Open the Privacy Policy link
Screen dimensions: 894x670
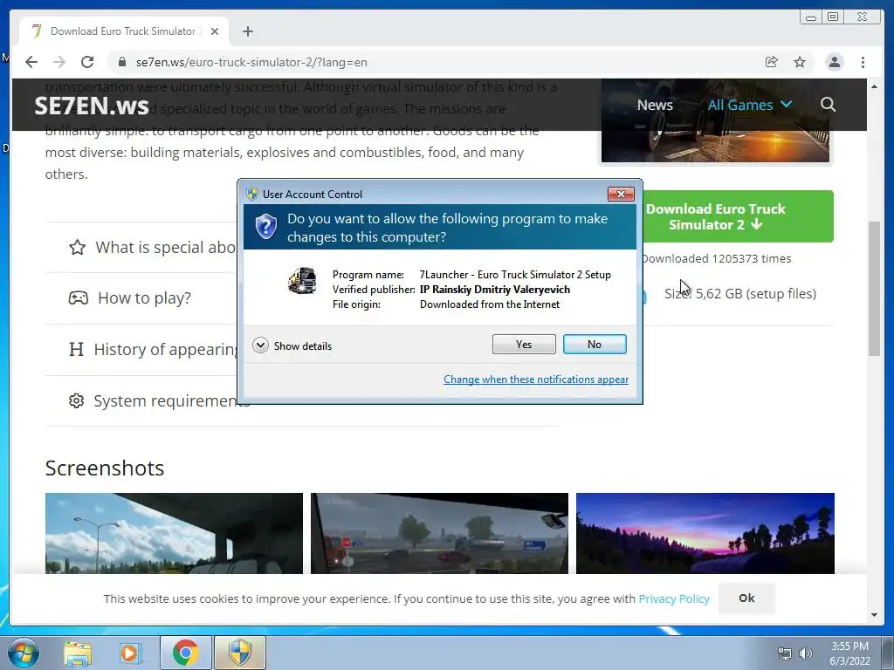[674, 598]
